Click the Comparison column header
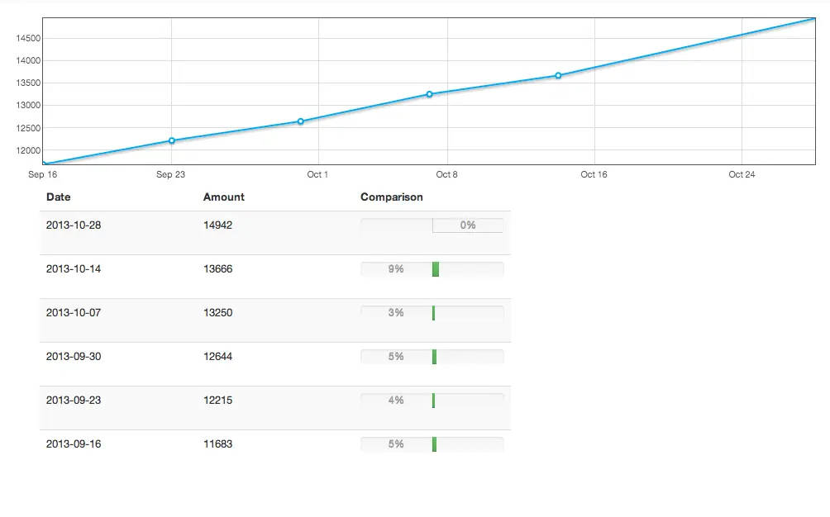Viewport: 830px width, 517px height. click(391, 197)
